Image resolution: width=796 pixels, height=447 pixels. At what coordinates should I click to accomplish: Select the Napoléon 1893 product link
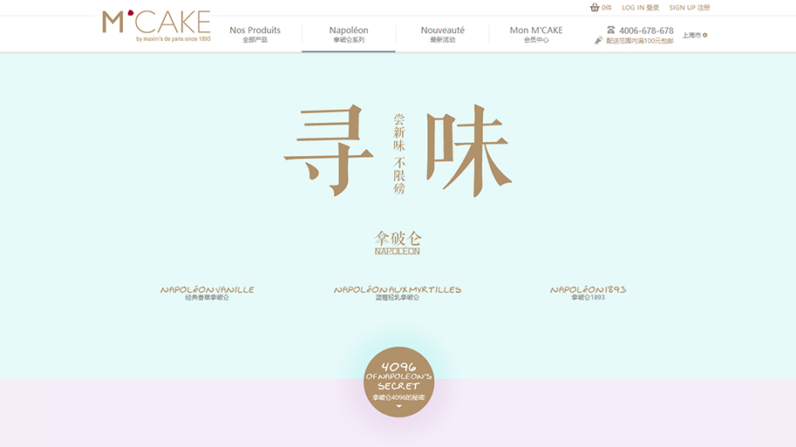pyautogui.click(x=588, y=293)
